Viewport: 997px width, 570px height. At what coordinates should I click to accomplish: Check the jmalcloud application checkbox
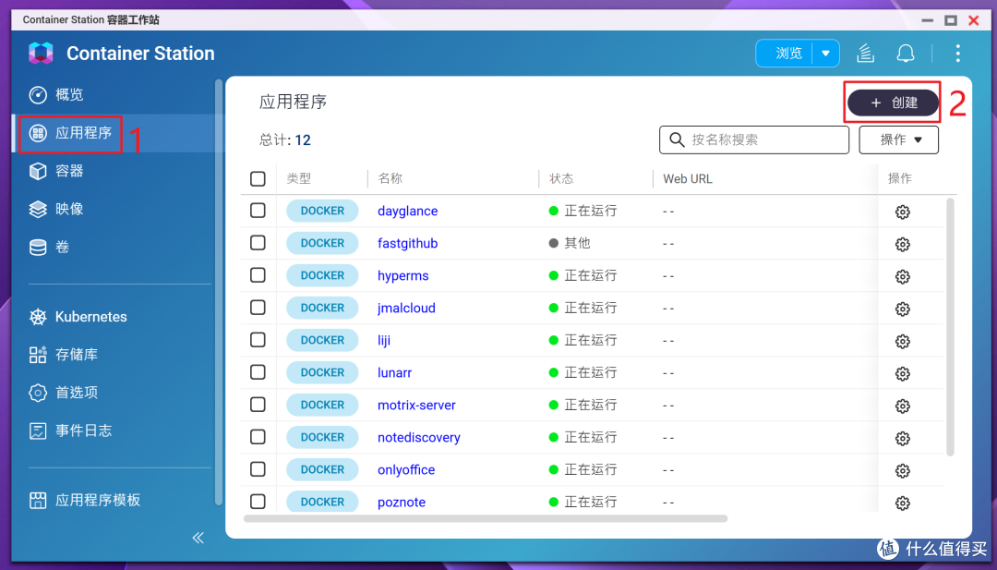(x=258, y=308)
